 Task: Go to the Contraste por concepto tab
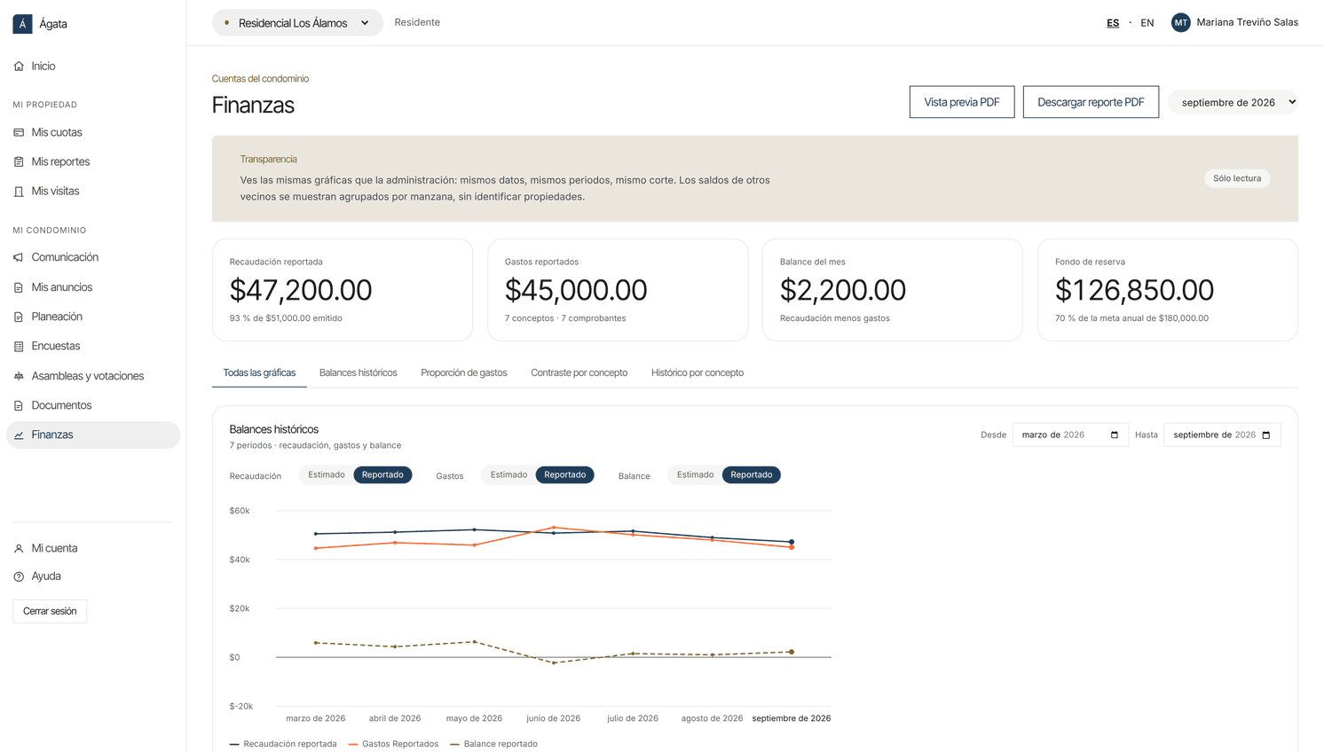pyautogui.click(x=579, y=372)
